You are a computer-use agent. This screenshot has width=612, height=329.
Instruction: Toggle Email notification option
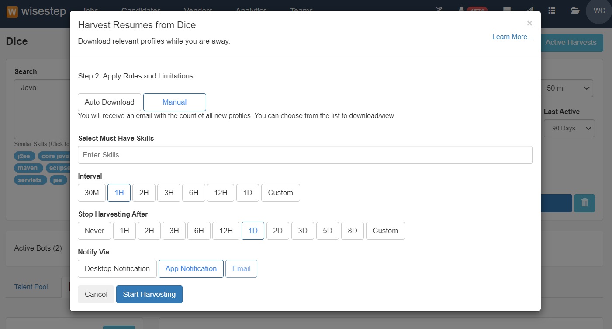(x=241, y=268)
